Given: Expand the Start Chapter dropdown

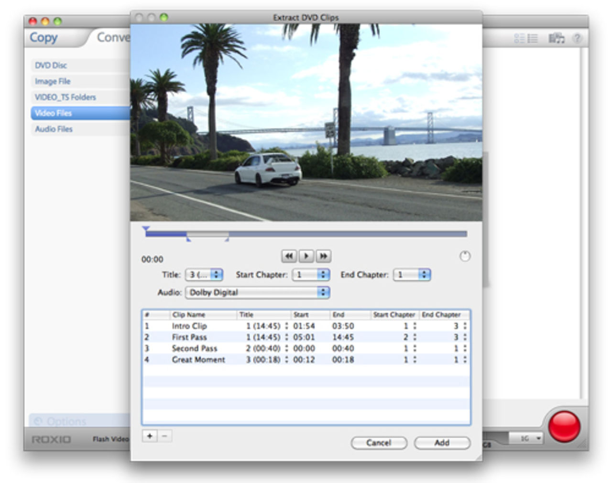Looking at the screenshot, I should pyautogui.click(x=311, y=275).
